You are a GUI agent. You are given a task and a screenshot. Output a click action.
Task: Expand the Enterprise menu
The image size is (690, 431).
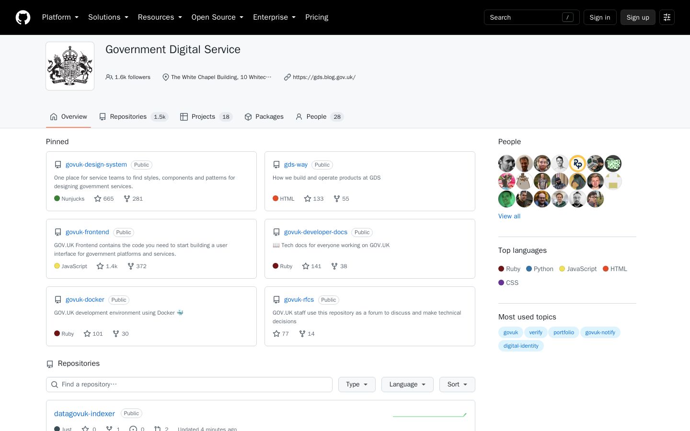(x=275, y=17)
